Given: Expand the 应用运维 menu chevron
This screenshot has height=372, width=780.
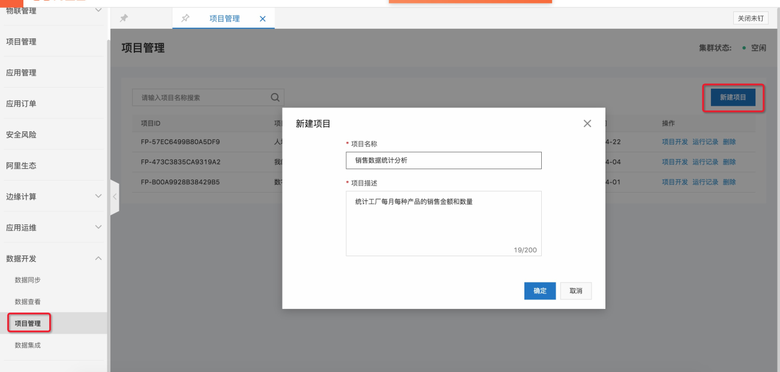Looking at the screenshot, I should pos(98,227).
